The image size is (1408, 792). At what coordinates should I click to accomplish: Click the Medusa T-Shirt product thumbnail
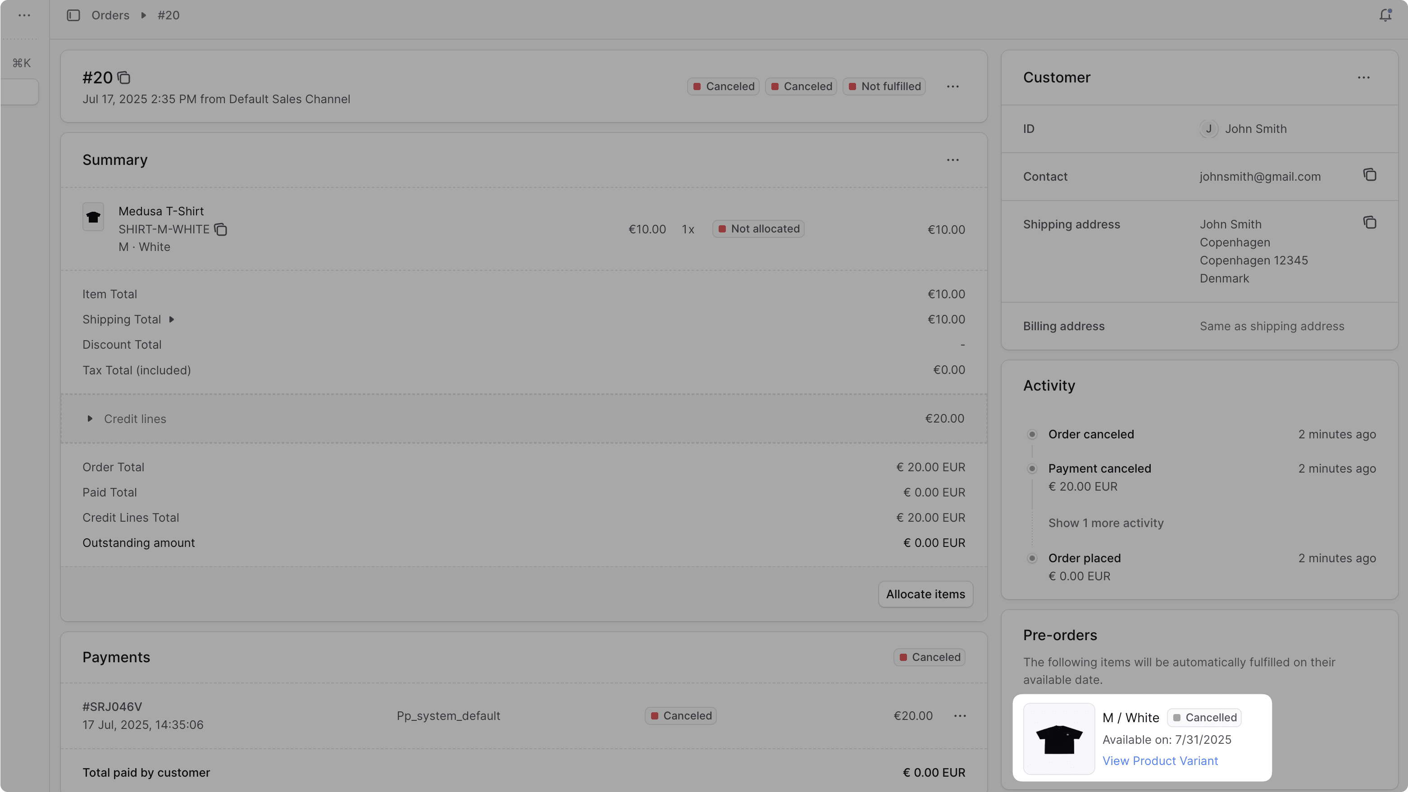93,217
